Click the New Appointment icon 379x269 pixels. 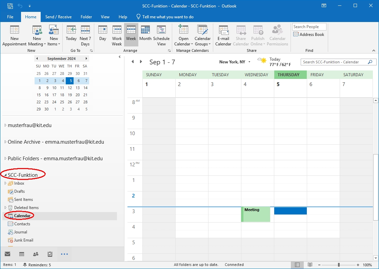[14, 30]
